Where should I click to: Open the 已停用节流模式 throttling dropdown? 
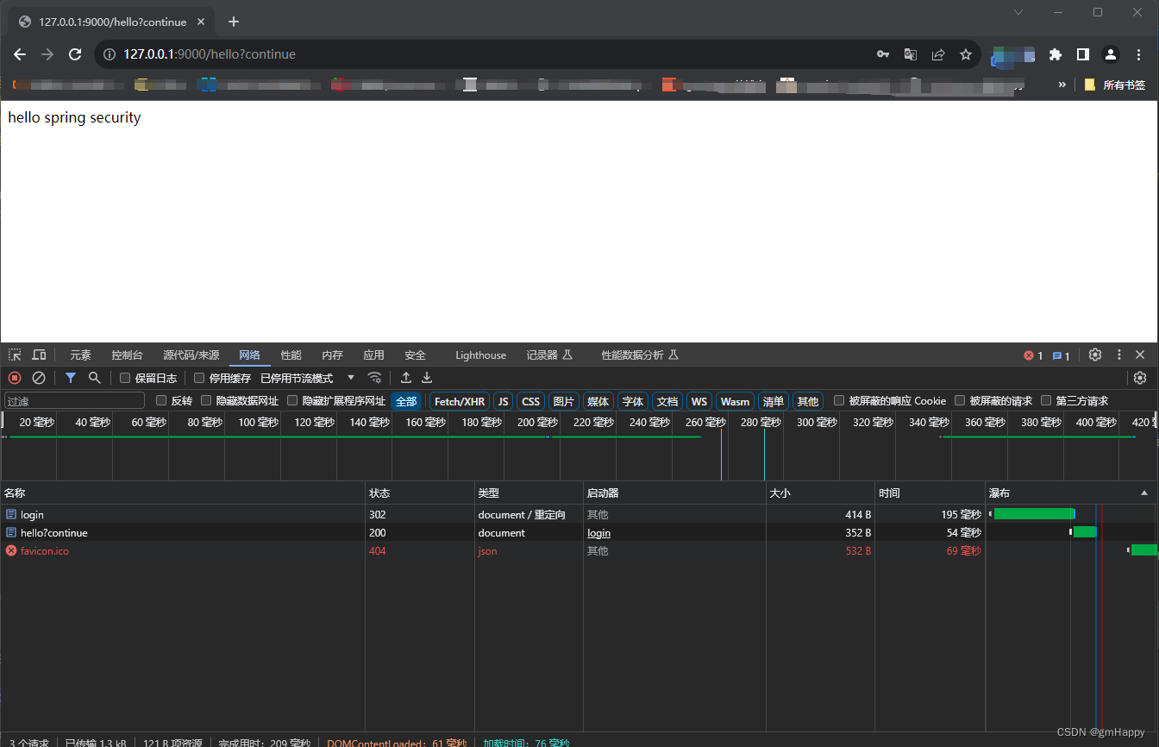coord(308,378)
